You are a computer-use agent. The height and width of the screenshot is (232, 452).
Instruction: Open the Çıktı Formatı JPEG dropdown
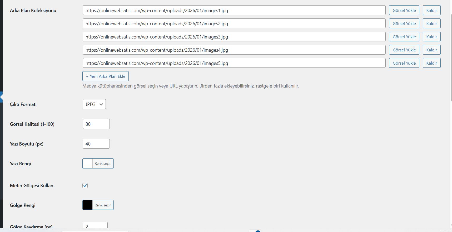(x=94, y=104)
